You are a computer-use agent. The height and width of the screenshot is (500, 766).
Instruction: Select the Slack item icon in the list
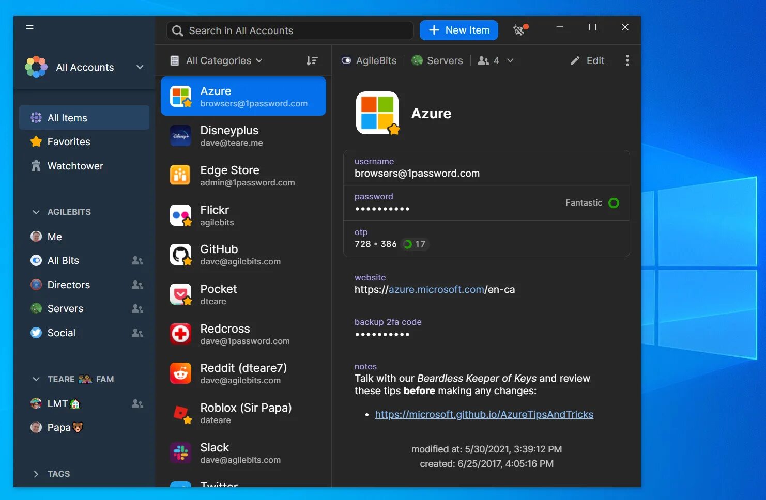click(180, 452)
